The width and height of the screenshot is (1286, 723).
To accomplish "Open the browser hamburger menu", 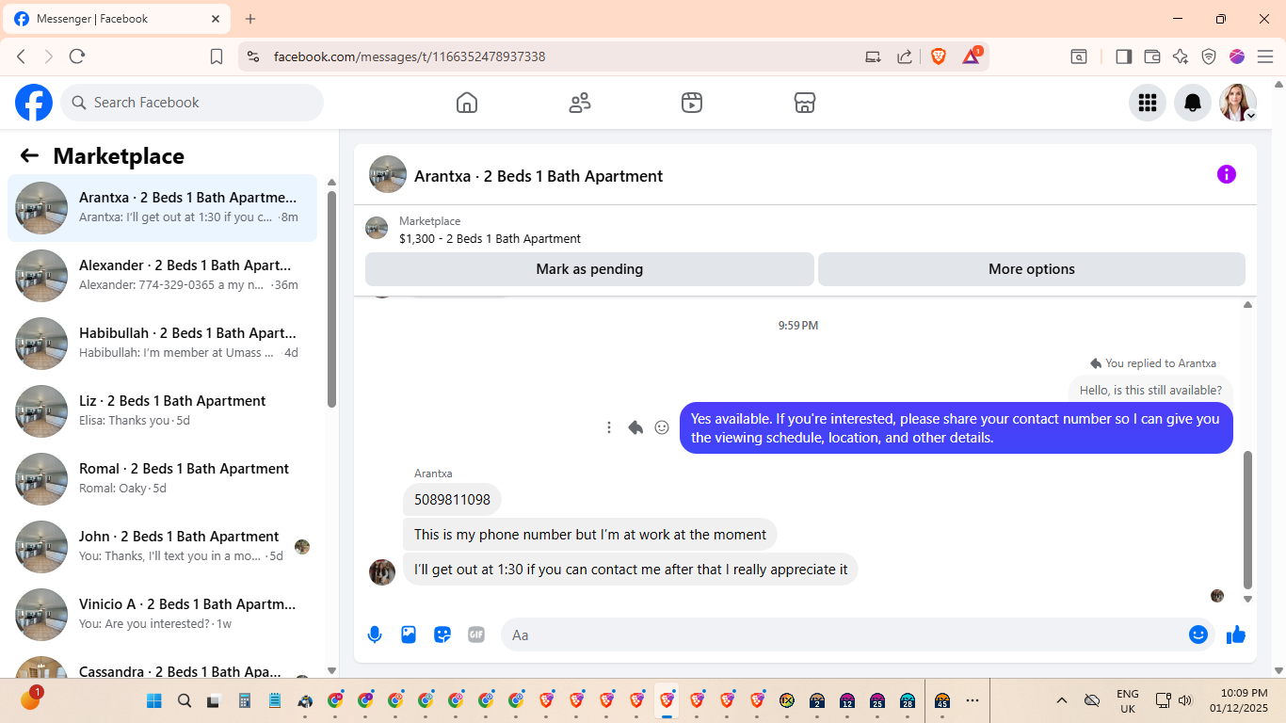I will 1265,56.
